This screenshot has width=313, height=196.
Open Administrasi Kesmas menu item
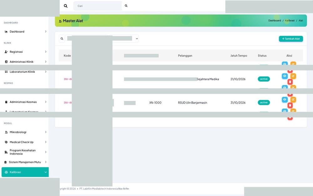pyautogui.click(x=25, y=102)
